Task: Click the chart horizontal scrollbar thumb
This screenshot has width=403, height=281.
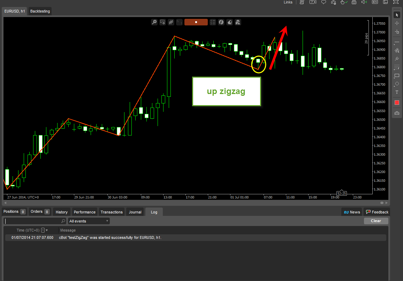Action: click(382, 203)
